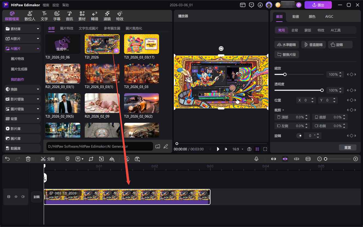Toggle the grid overlay in the player

[x=257, y=149]
